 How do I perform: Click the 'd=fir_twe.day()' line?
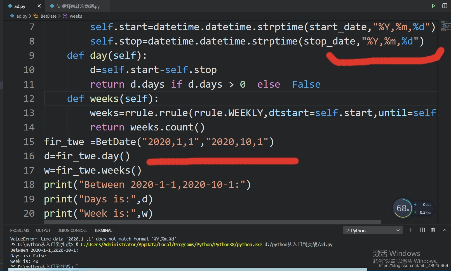(87, 156)
